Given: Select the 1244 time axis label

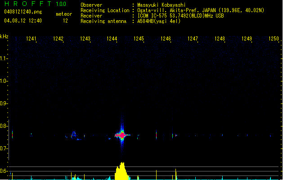Looking at the screenshot, I should coord(112,39).
